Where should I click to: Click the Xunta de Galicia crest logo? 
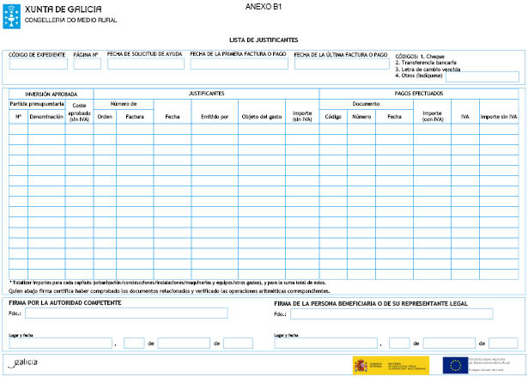13,13
